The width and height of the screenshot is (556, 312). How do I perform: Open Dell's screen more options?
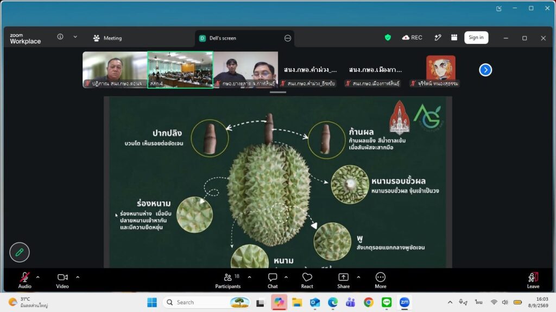(x=288, y=38)
